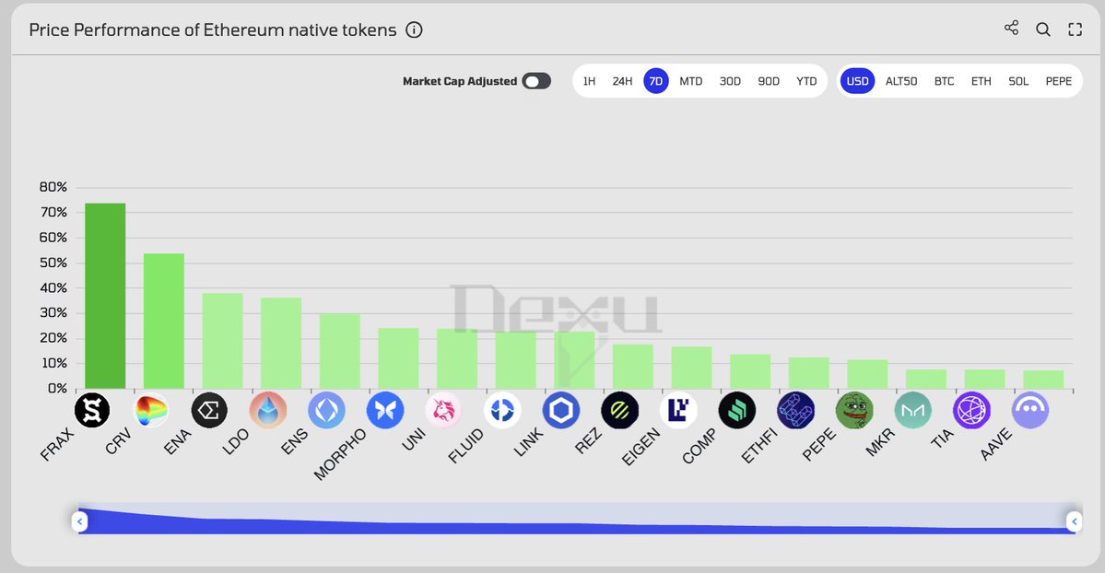Click the info icon beside chart title
Screen dimensions: 1105x573
(x=415, y=30)
